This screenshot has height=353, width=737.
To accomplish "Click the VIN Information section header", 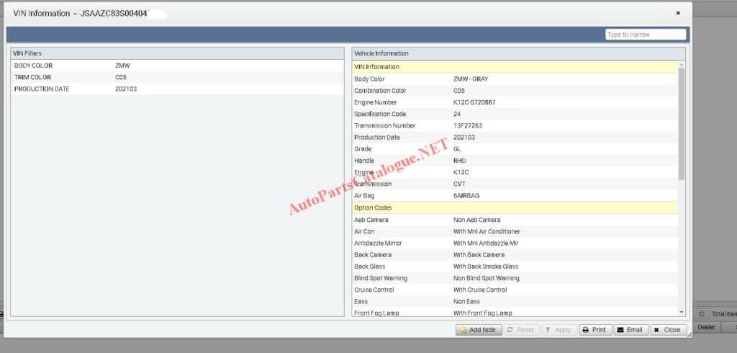I will coord(515,67).
